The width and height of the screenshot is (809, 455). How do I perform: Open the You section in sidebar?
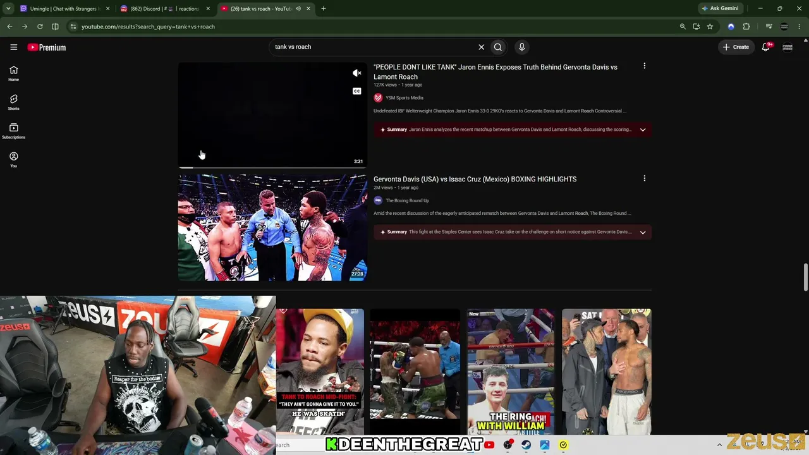pos(13,159)
